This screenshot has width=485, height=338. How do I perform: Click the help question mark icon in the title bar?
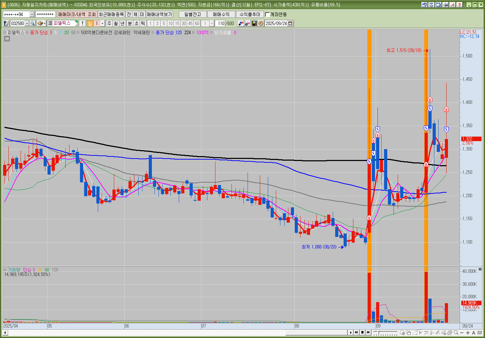(x=460, y=5)
